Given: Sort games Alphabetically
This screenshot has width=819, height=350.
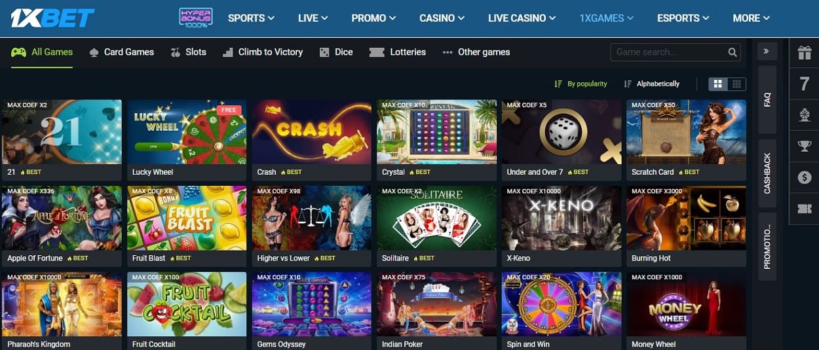Looking at the screenshot, I should click(652, 84).
